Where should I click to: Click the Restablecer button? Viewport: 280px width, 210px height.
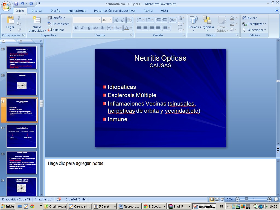pos(58,24)
